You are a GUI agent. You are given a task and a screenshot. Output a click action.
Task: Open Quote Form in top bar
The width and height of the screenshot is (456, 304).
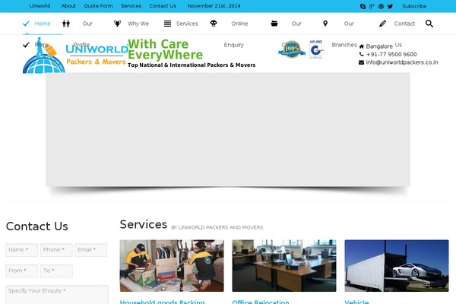coord(98,6)
